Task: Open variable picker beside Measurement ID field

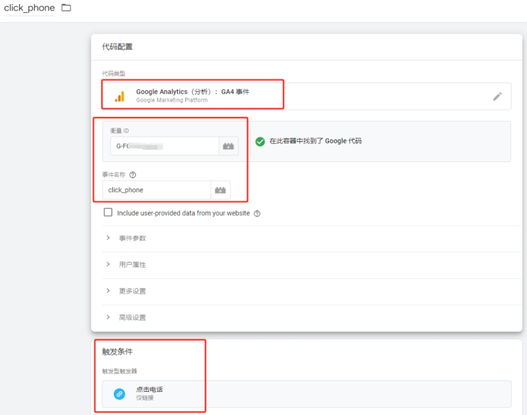Action: click(x=229, y=146)
